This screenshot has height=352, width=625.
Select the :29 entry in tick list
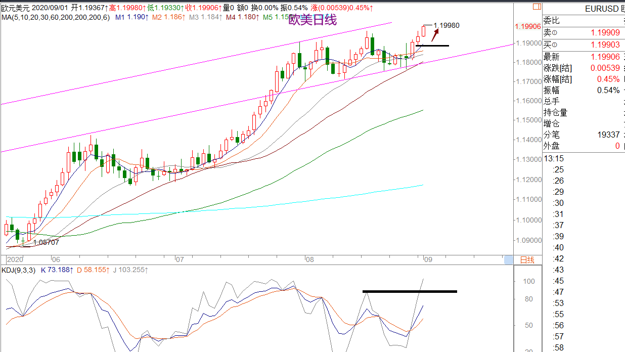558,192
